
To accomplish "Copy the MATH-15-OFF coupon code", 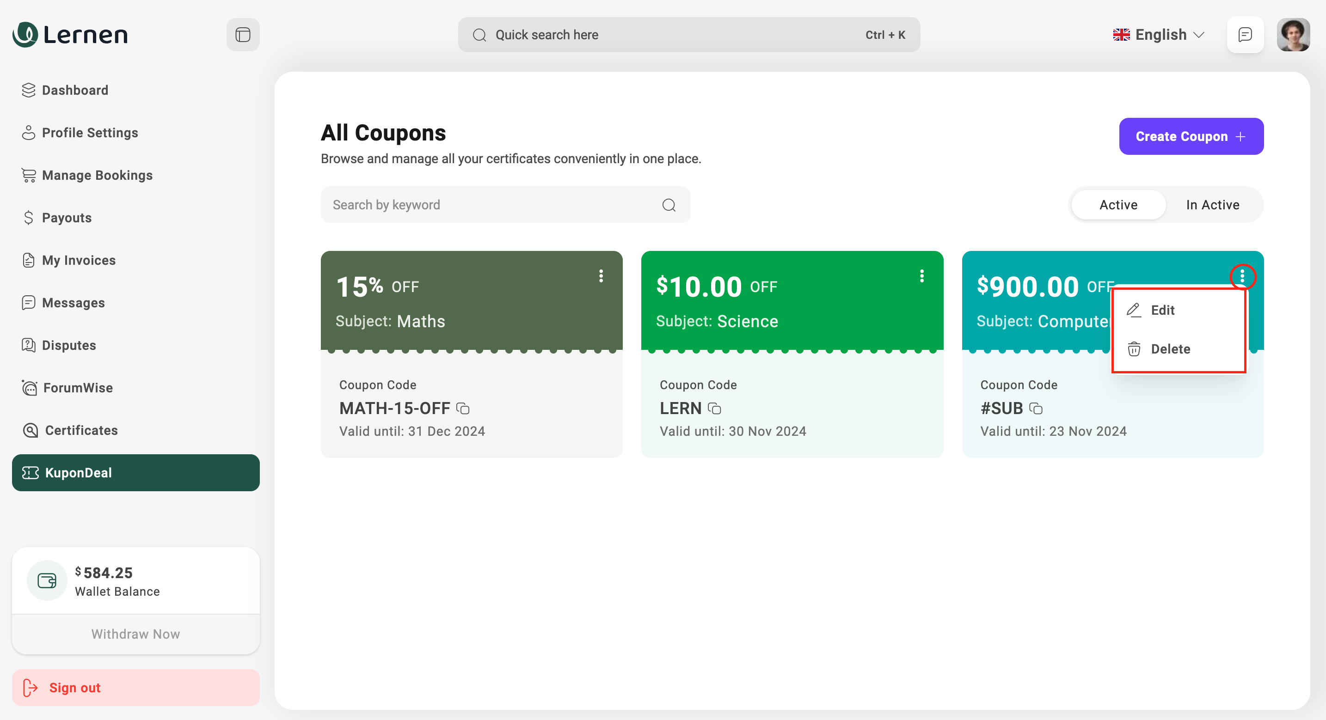I will (463, 409).
